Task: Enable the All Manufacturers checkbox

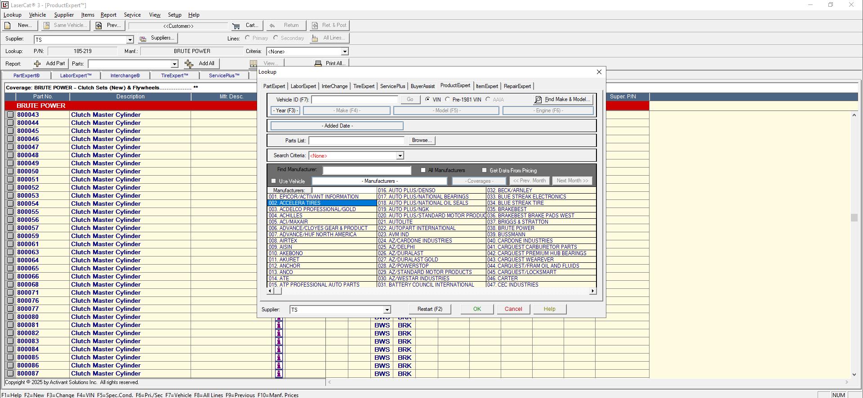Action: click(423, 170)
